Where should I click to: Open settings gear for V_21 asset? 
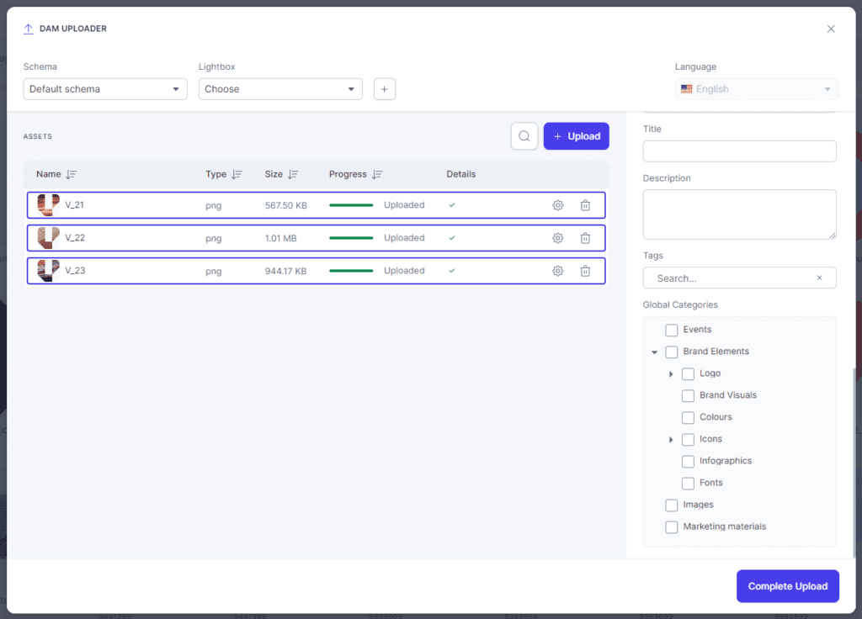pos(557,205)
